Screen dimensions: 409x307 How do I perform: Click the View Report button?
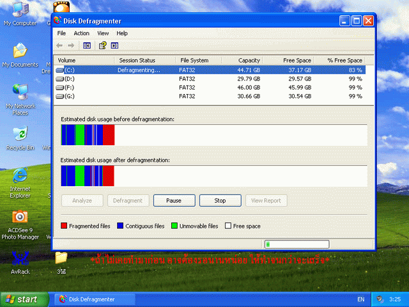click(266, 200)
